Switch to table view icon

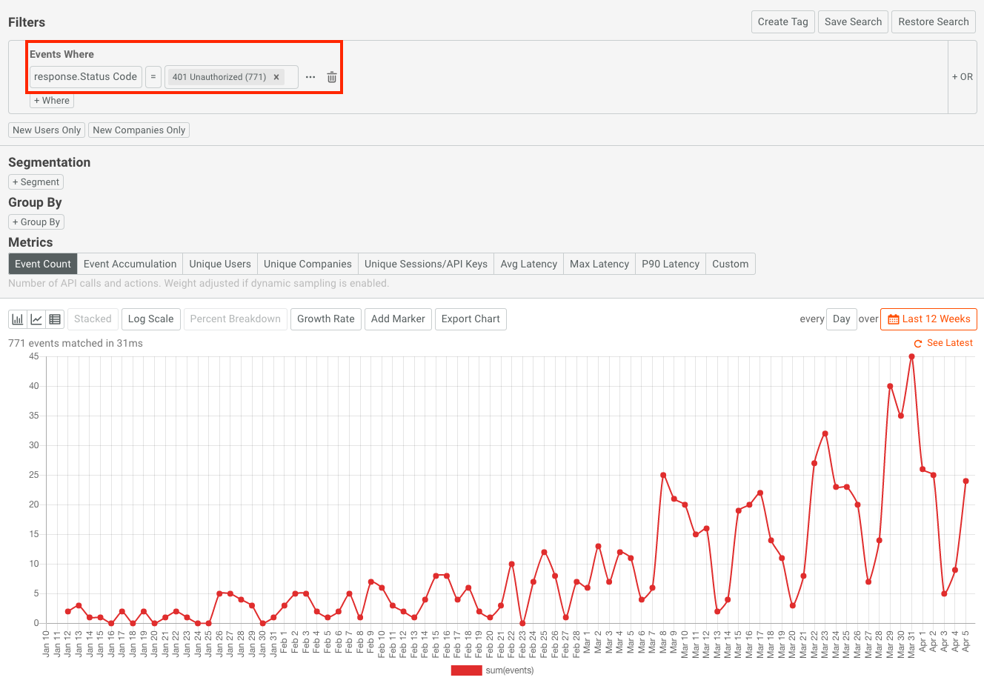tap(55, 319)
